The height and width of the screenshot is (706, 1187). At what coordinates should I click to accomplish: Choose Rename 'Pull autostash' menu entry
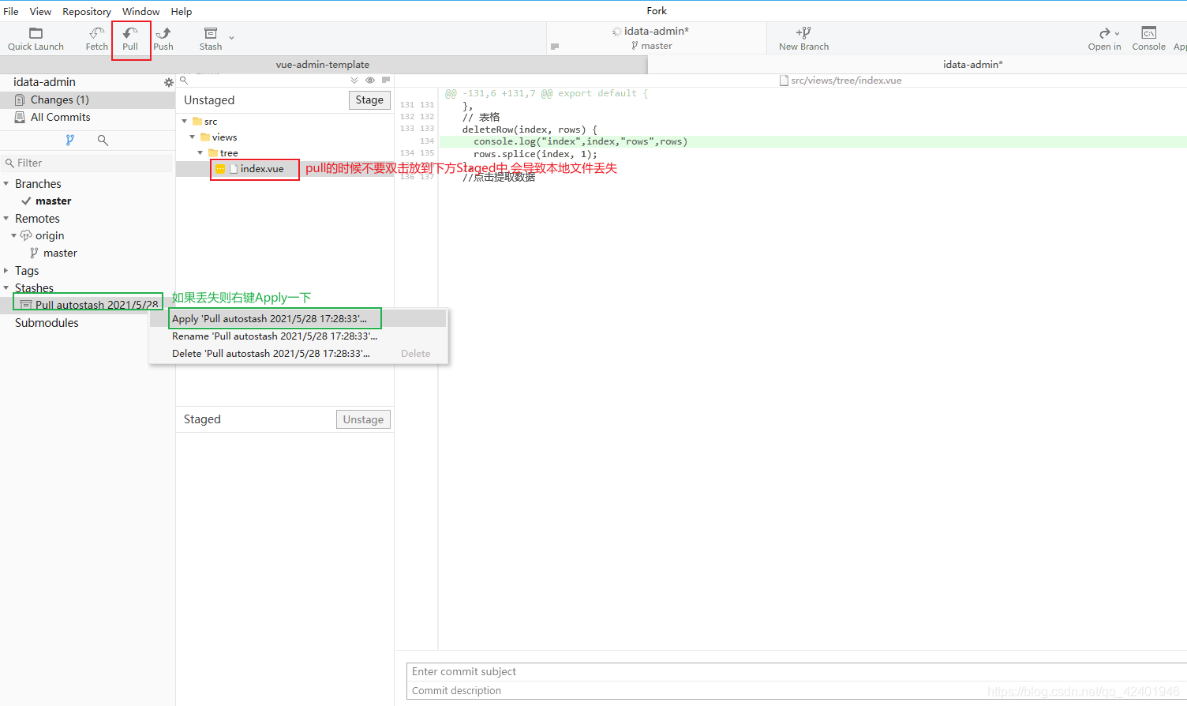pyautogui.click(x=298, y=336)
